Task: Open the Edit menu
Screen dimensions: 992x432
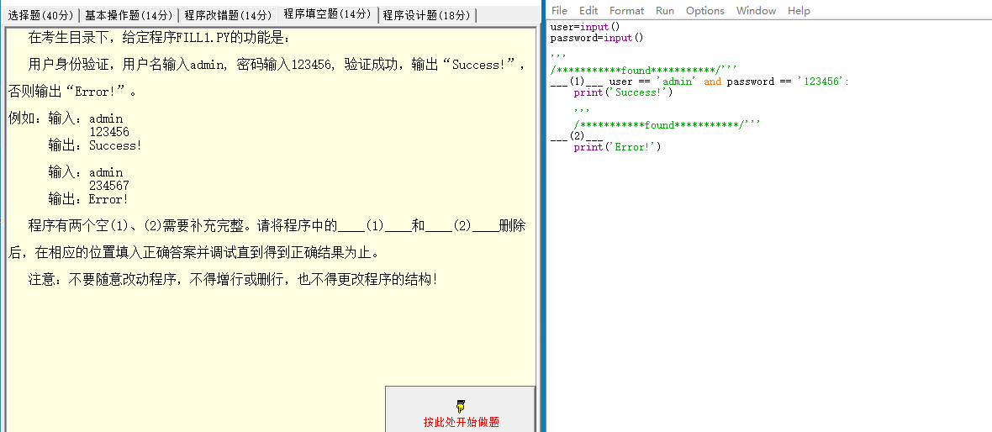Action: 588,11
